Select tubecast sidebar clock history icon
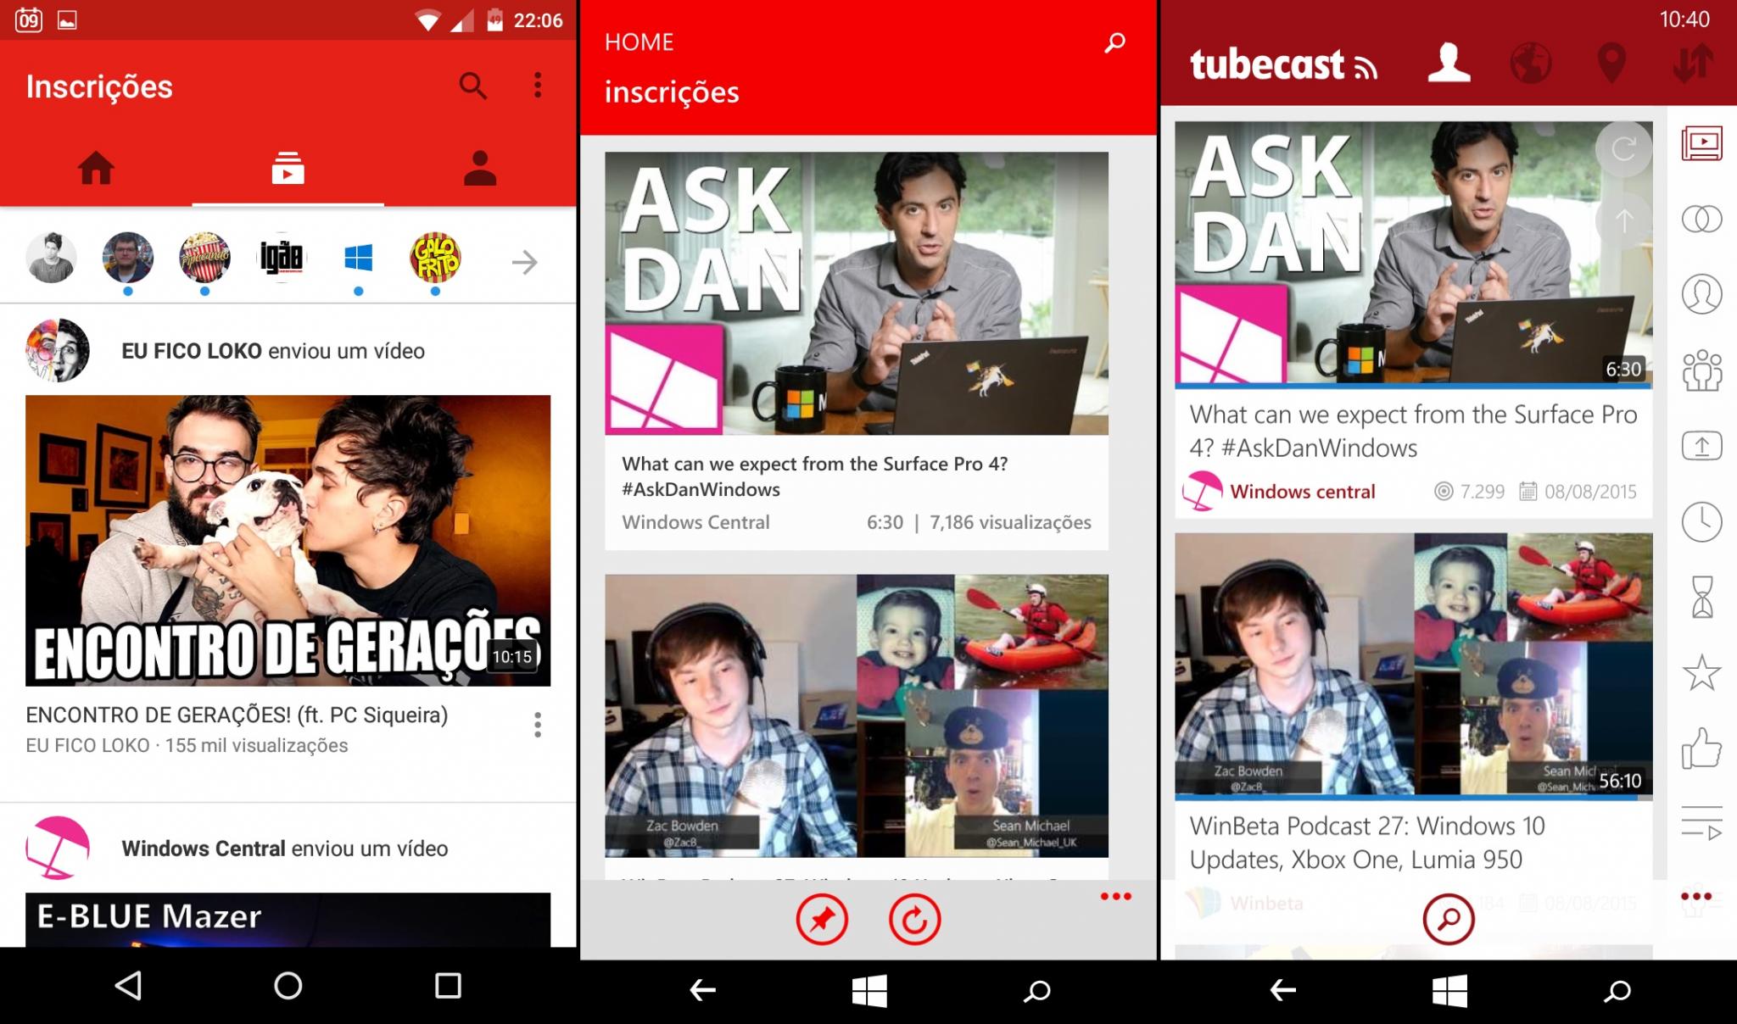This screenshot has width=1737, height=1024. 1701,521
